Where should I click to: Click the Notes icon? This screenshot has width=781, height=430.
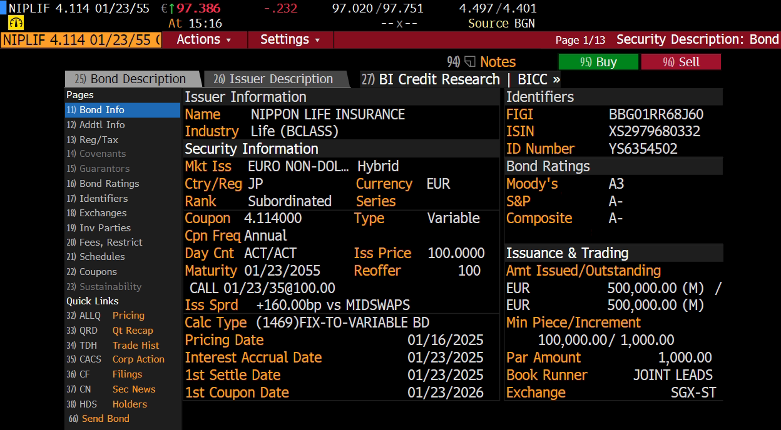click(471, 62)
